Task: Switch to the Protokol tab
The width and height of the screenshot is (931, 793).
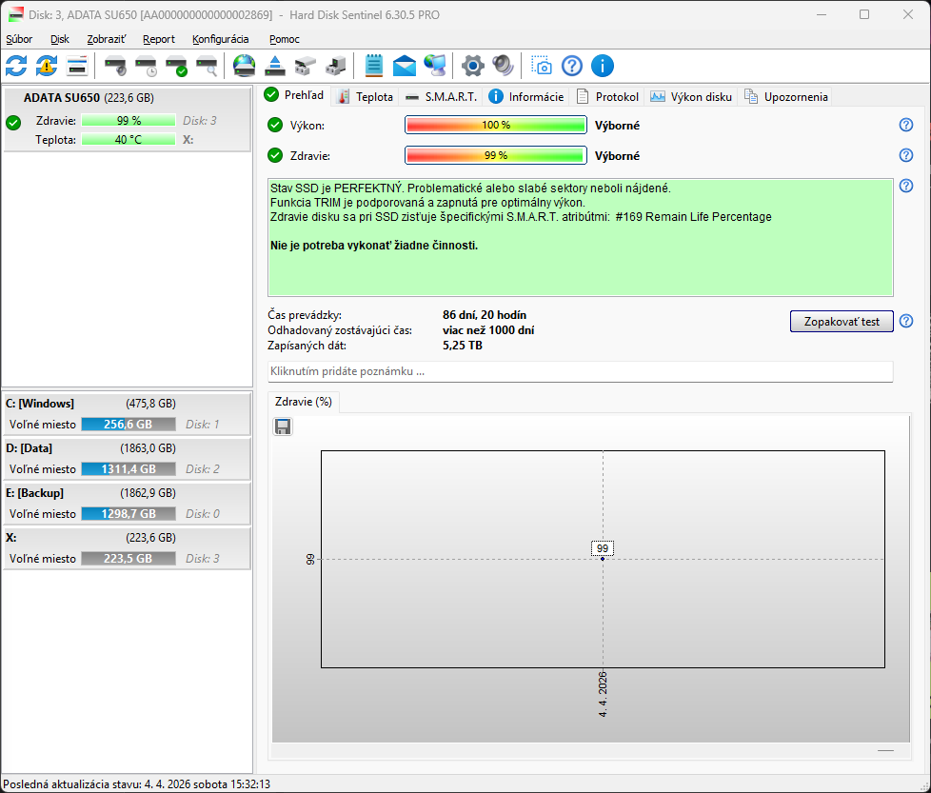Action: 607,97
